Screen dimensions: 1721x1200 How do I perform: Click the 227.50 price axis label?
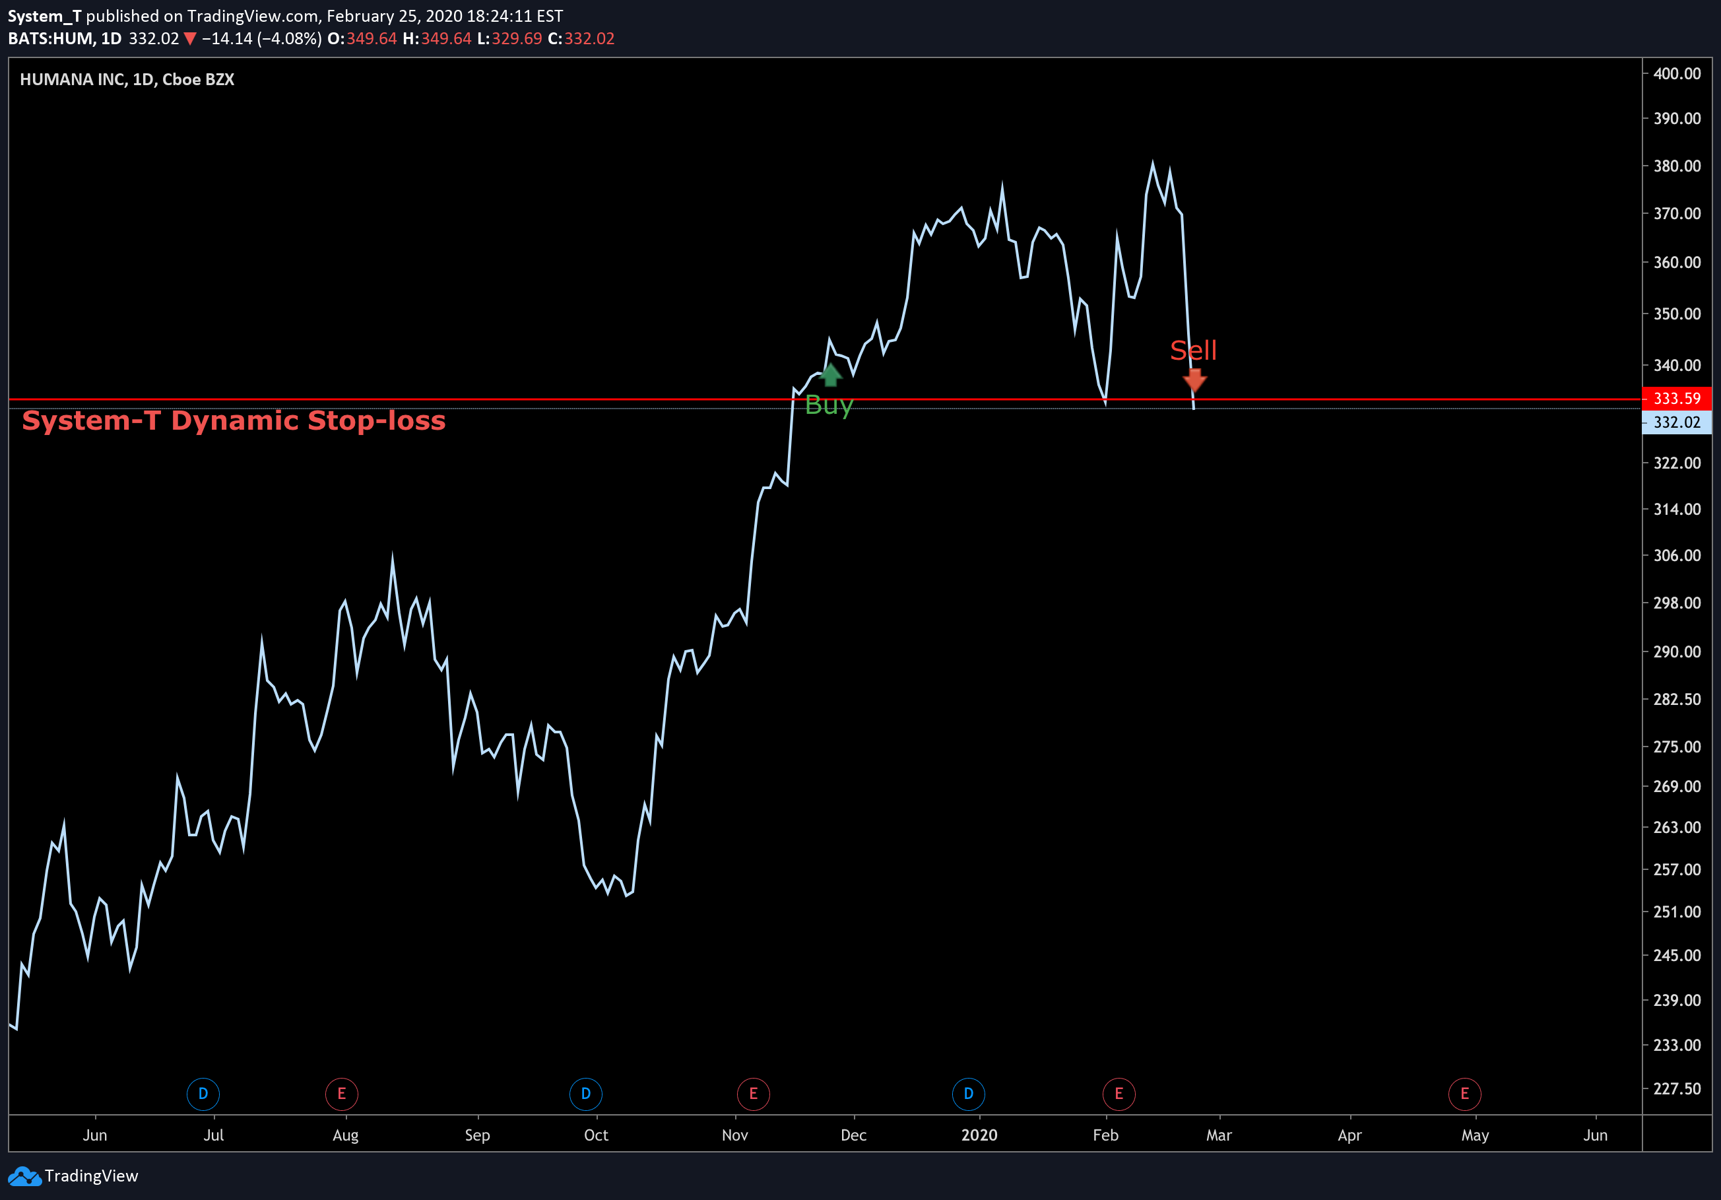(x=1677, y=1088)
